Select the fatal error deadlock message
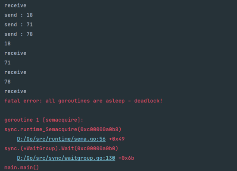 tap(83, 101)
